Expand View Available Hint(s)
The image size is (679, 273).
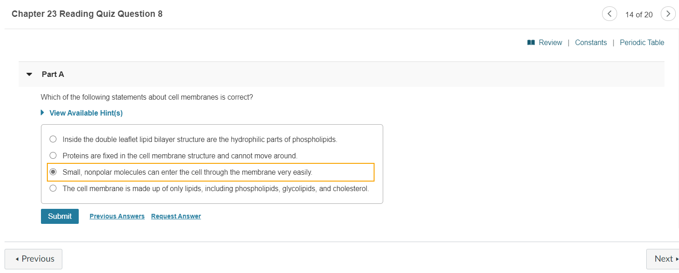coord(86,112)
